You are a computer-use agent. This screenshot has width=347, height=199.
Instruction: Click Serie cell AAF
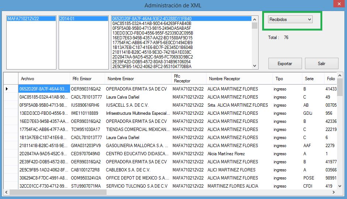[x=313, y=146]
